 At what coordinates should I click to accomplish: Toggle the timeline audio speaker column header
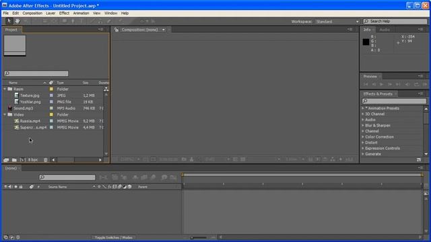[x=10, y=187]
